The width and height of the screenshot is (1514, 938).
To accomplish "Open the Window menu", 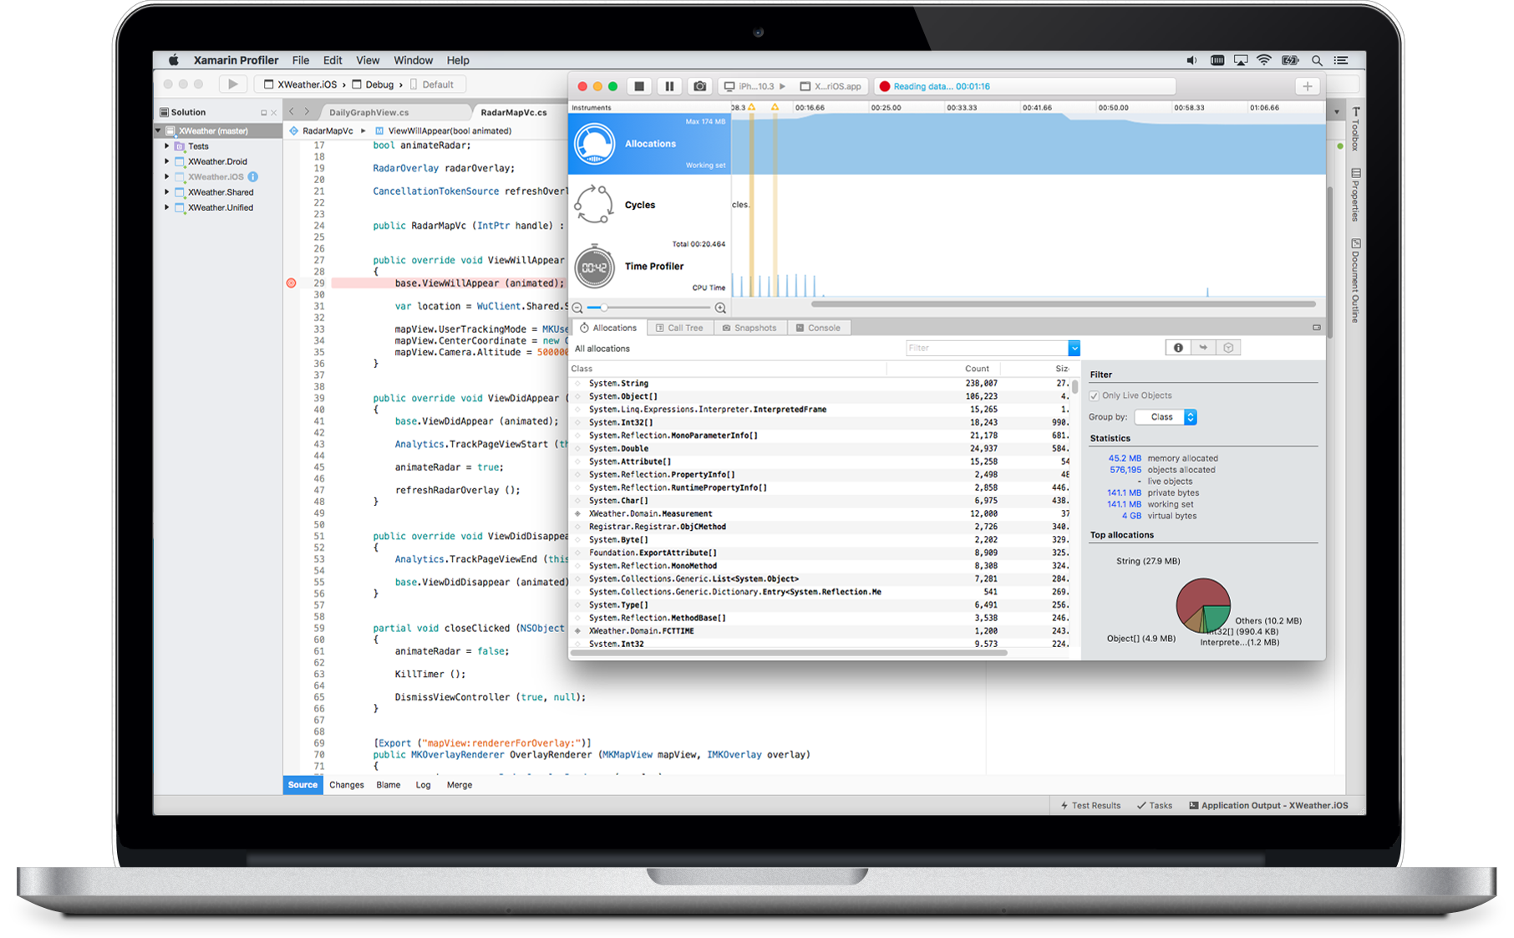I will coord(413,60).
